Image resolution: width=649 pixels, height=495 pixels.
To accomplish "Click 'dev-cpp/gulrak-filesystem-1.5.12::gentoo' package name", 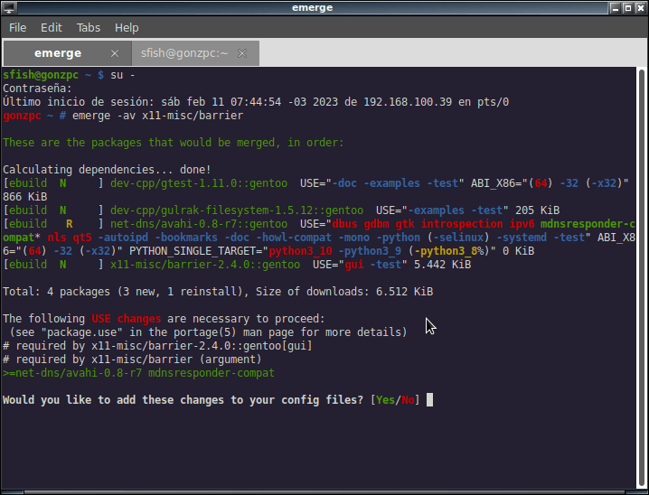I will point(237,210).
